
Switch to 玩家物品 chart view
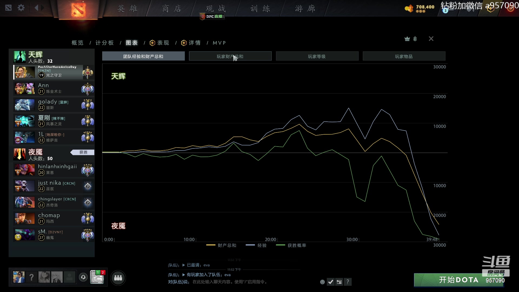pyautogui.click(x=404, y=56)
